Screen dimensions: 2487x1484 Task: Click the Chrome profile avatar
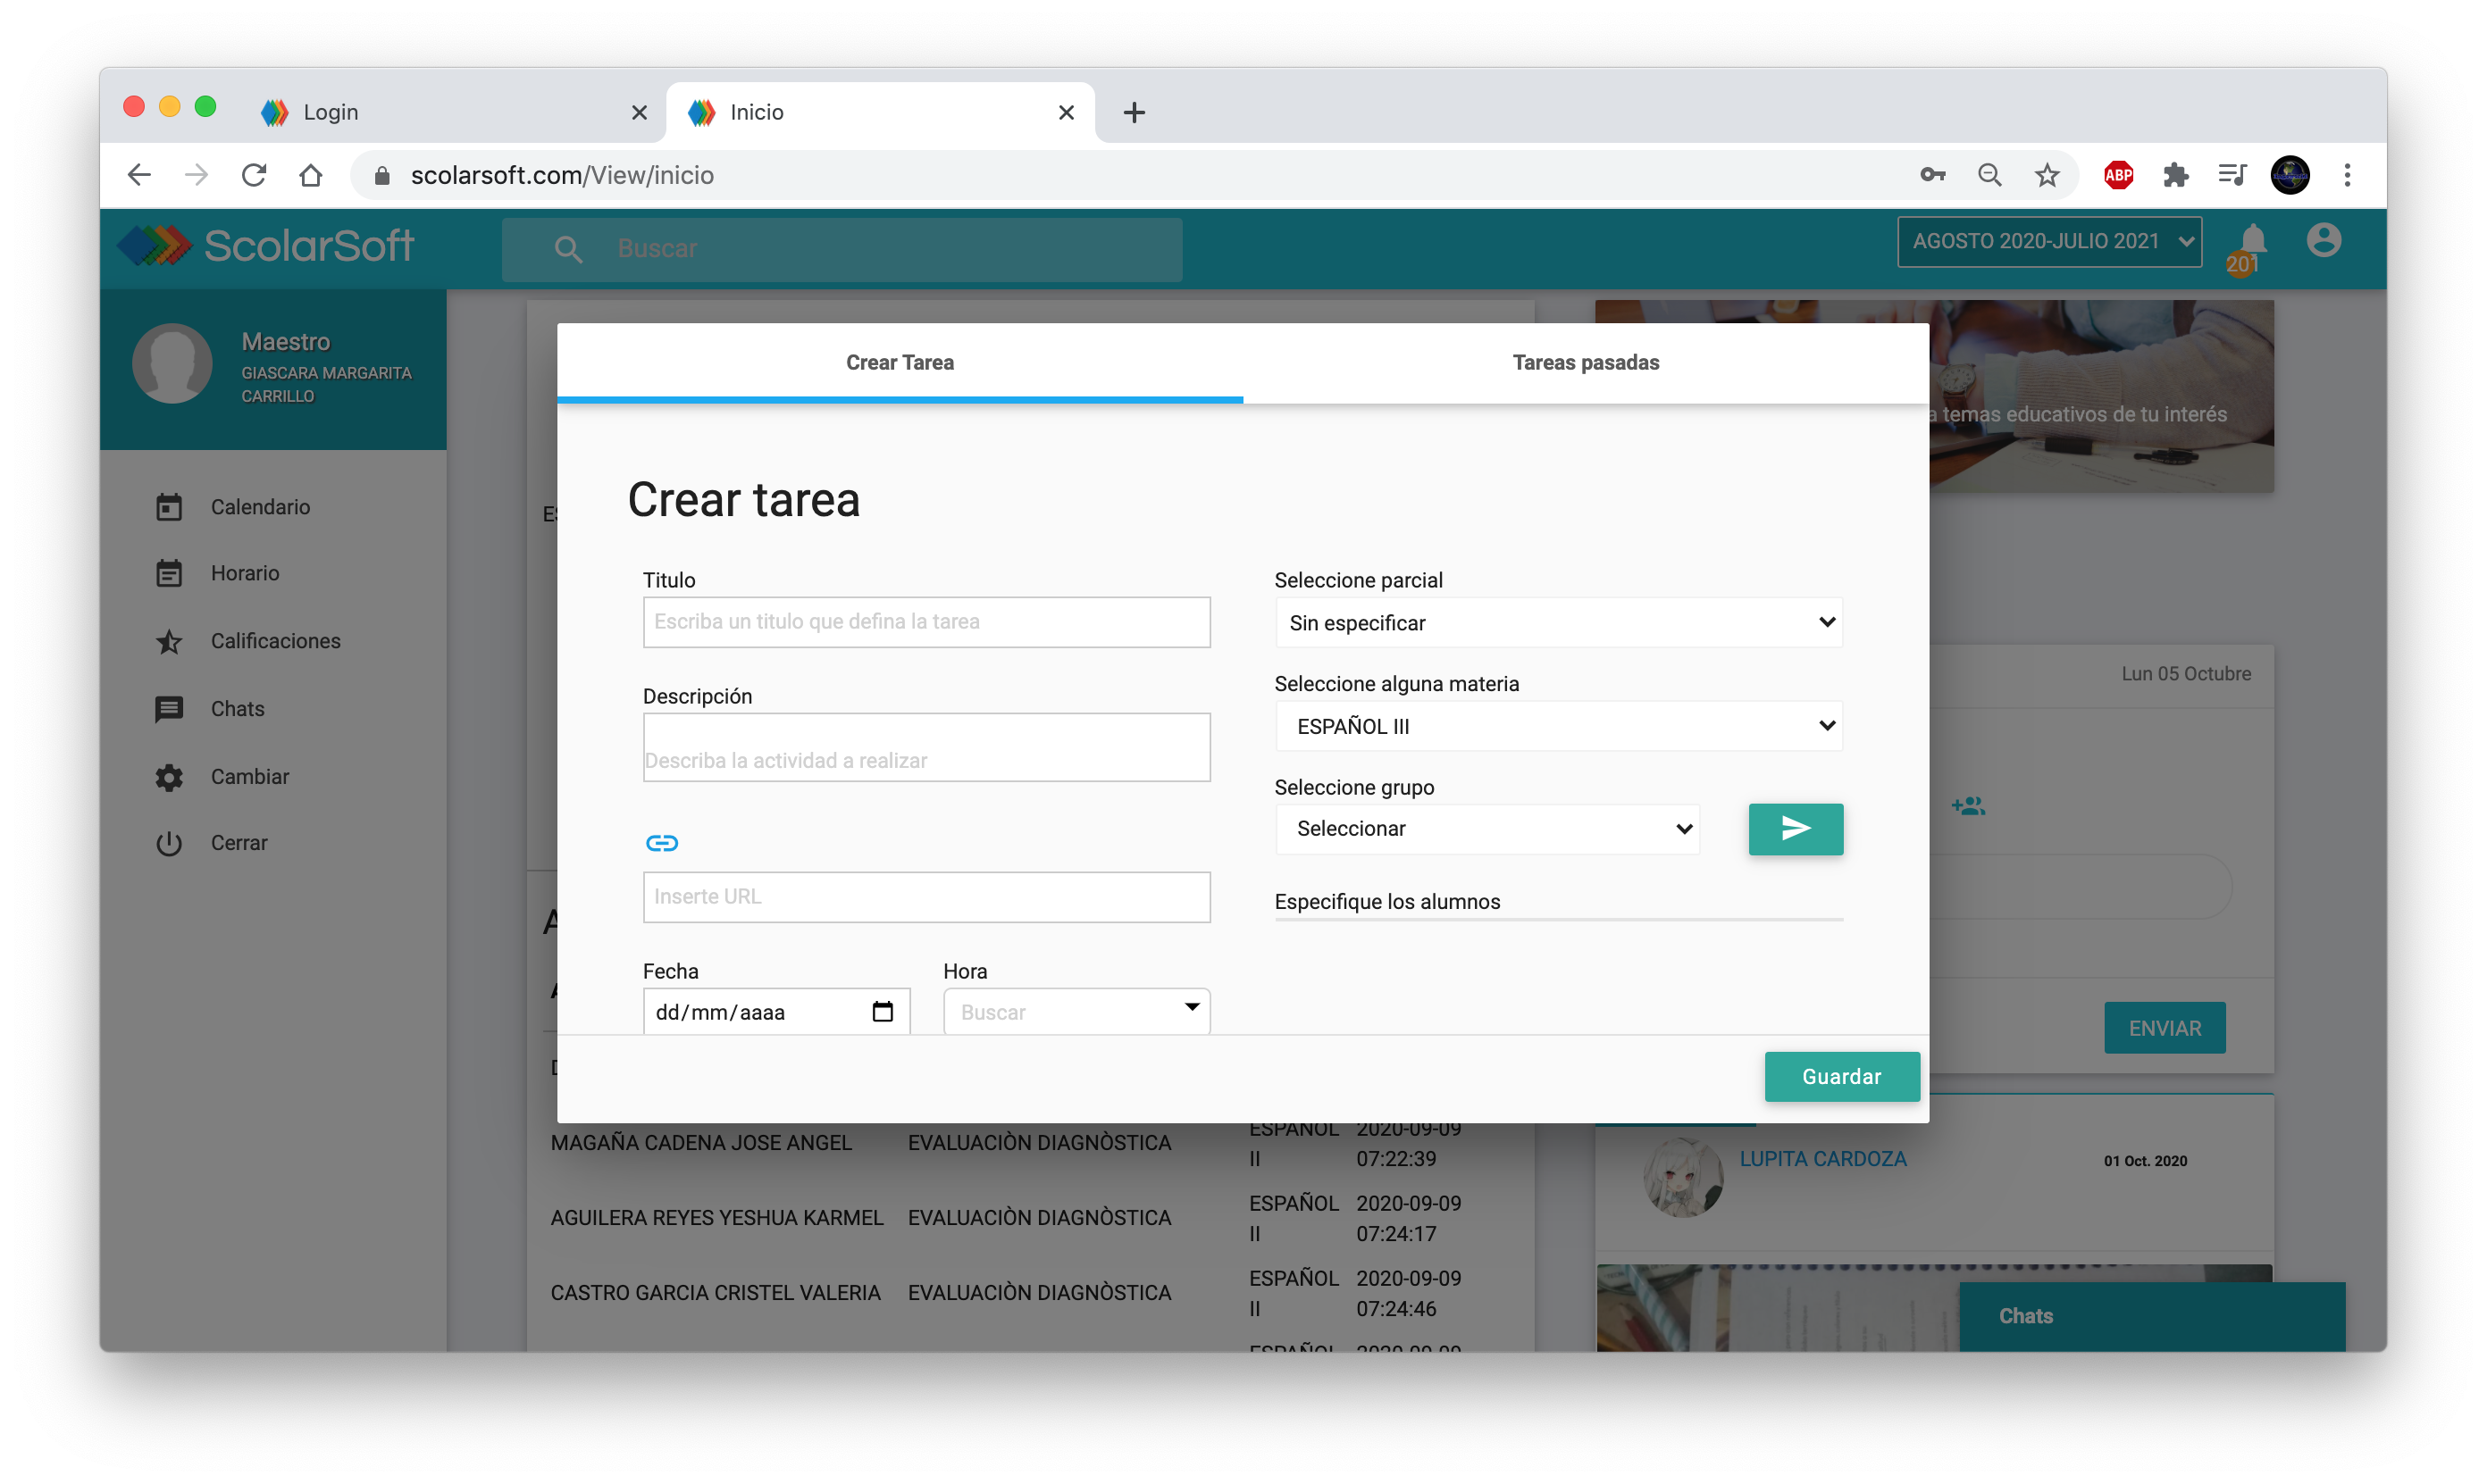pyautogui.click(x=2290, y=175)
